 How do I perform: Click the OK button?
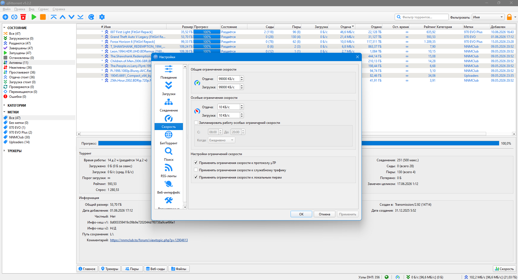point(301,214)
